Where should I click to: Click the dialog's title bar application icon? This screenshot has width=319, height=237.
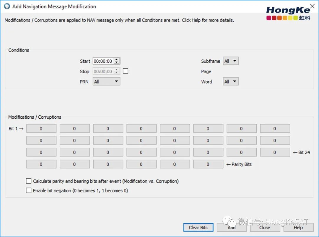click(x=7, y=6)
